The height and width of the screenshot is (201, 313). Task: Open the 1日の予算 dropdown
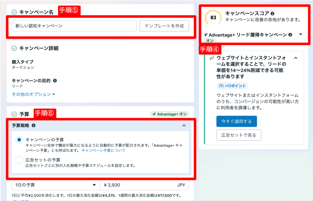[x=56, y=185]
